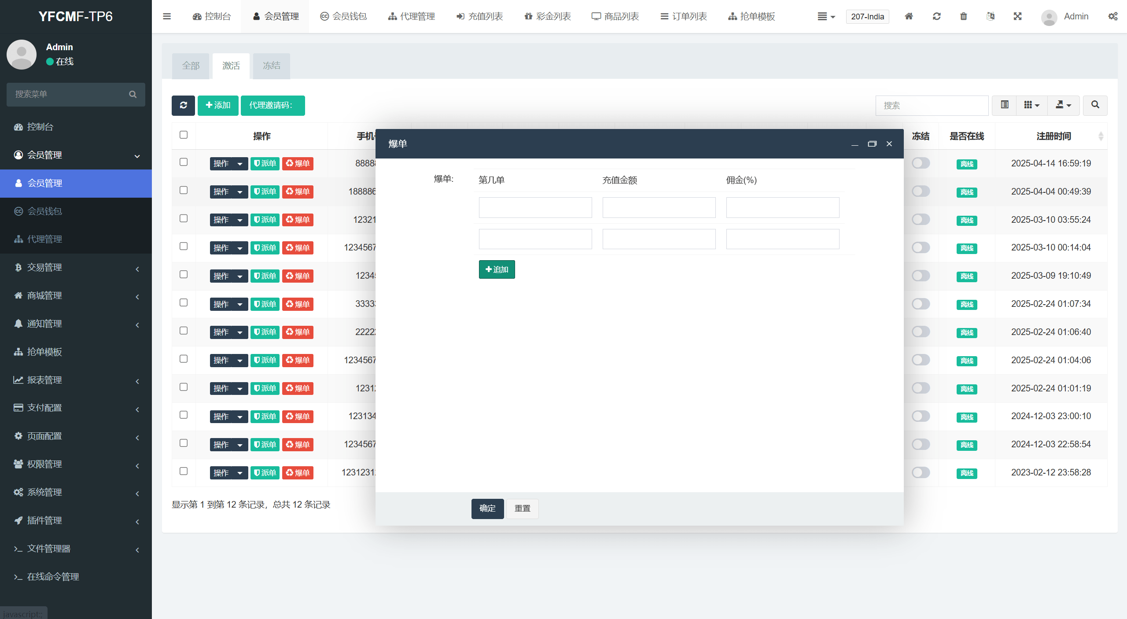The height and width of the screenshot is (619, 1127).
Task: Check the select-all checkbox in table header
Action: [x=184, y=135]
